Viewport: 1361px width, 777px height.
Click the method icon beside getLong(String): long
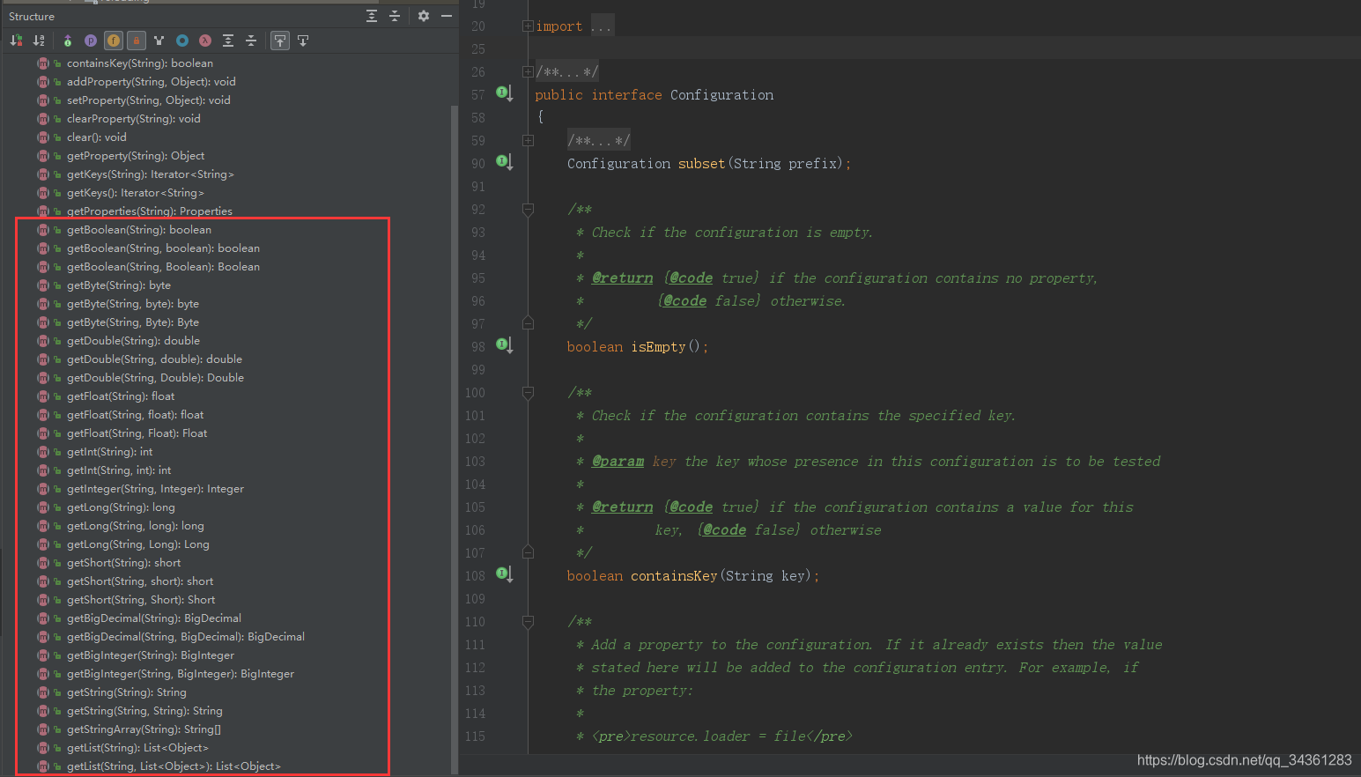point(43,507)
